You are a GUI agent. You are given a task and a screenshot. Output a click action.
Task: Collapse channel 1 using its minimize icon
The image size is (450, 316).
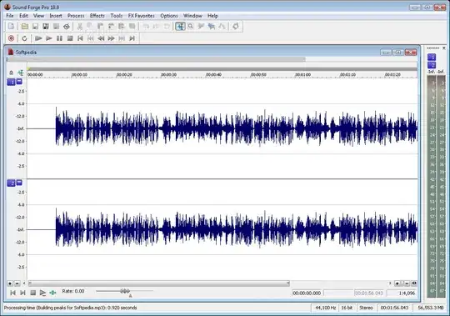click(19, 82)
